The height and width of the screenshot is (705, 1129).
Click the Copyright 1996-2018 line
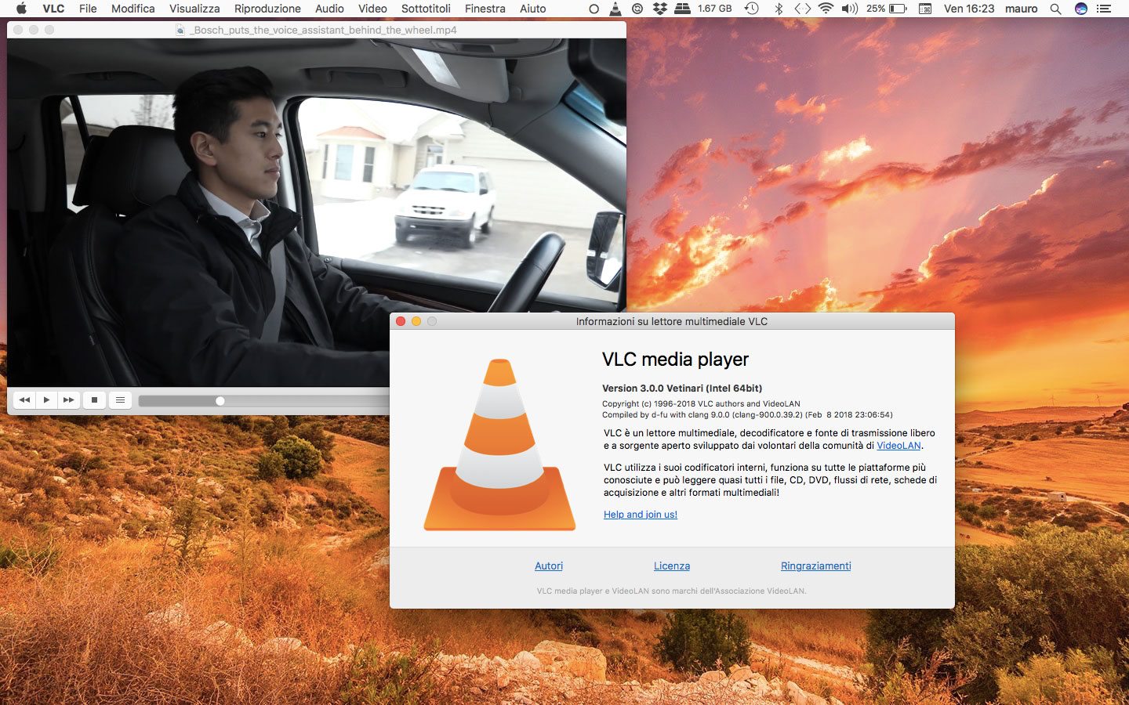click(x=701, y=404)
